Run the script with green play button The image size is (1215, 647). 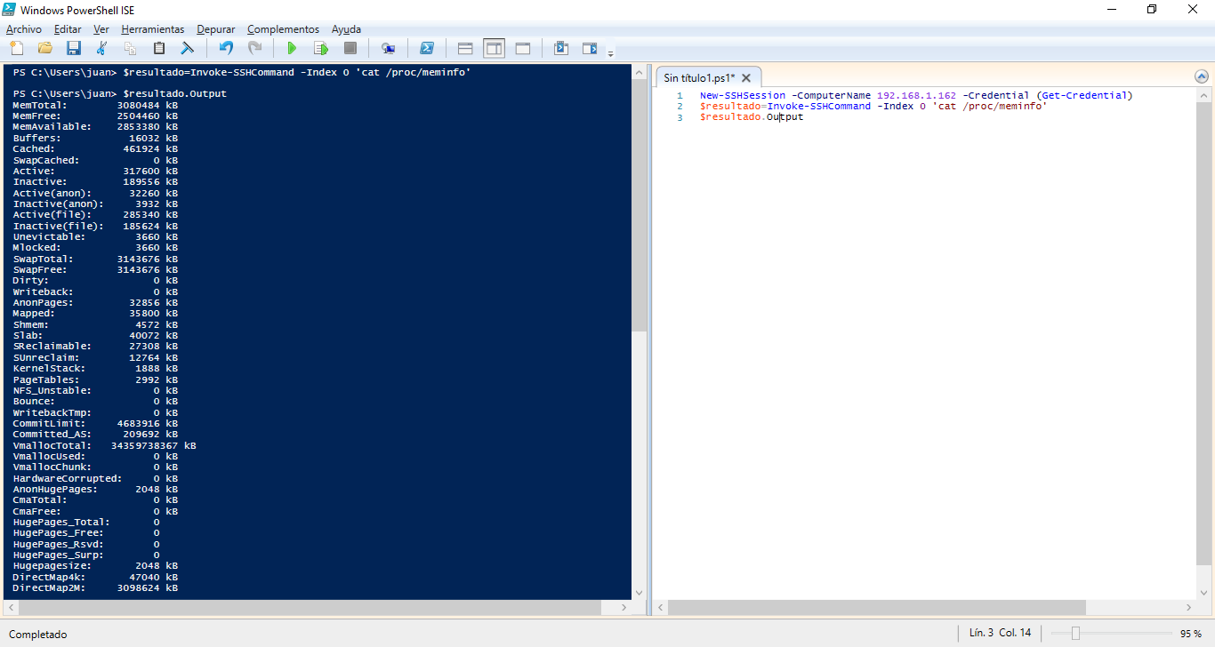point(291,48)
